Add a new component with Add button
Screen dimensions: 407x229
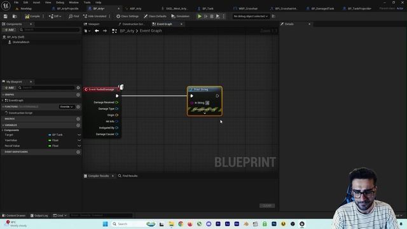pos(9,30)
